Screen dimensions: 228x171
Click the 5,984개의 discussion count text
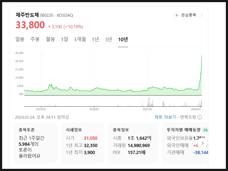[29, 144]
